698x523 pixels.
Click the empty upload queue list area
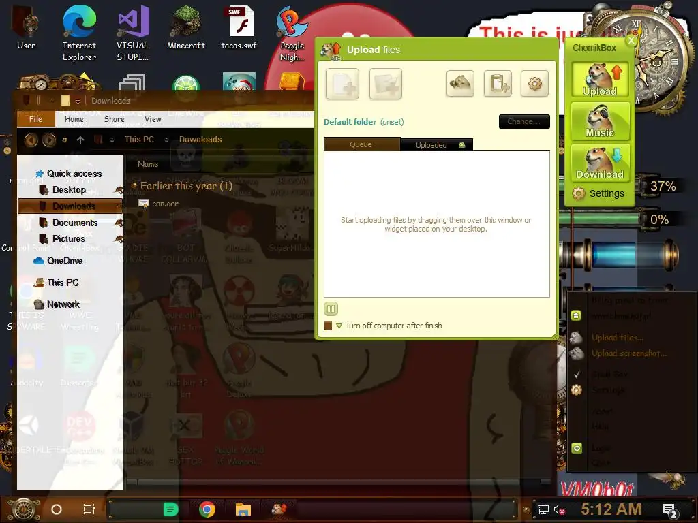tap(437, 224)
